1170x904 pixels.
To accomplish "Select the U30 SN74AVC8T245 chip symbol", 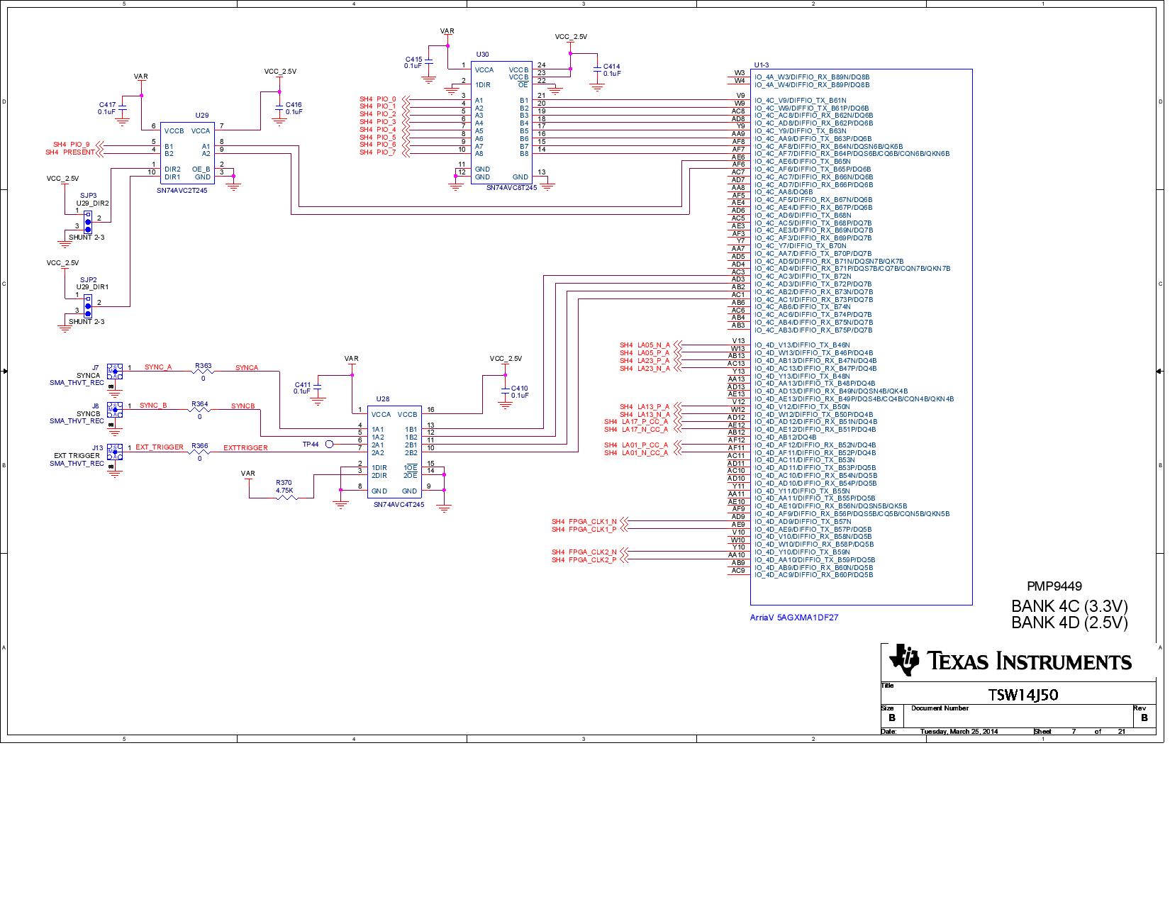I will pos(501,122).
